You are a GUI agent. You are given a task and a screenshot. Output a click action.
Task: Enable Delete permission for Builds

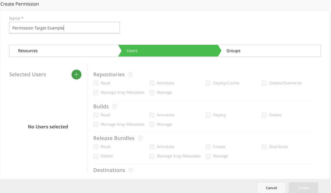click(264, 115)
